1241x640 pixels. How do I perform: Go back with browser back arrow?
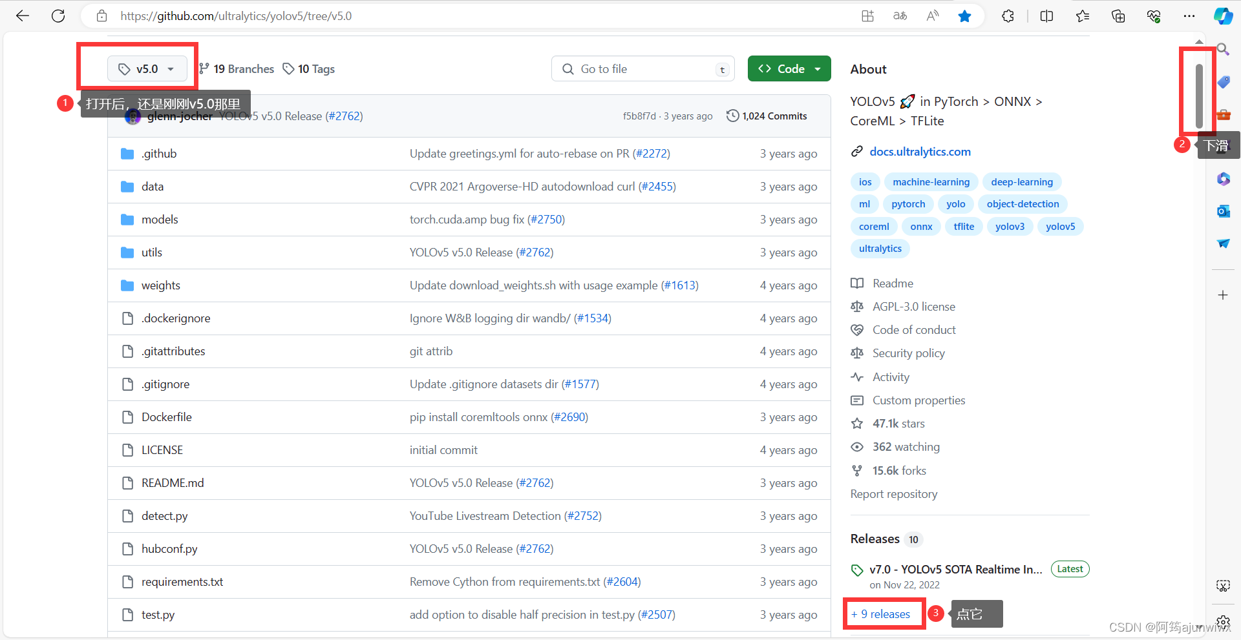(23, 16)
